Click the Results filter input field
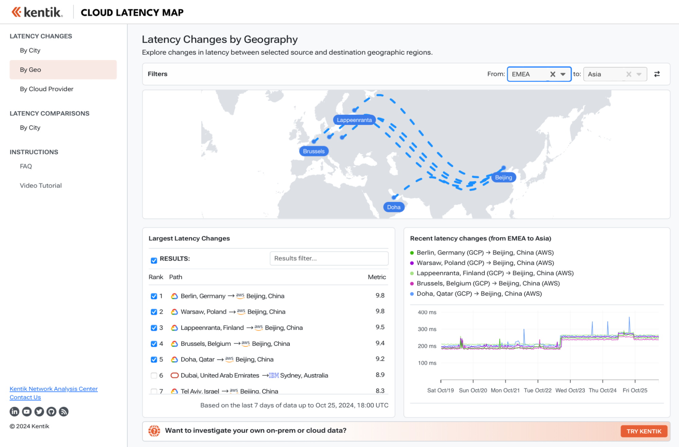Viewport: 679px width, 447px height. (x=329, y=258)
